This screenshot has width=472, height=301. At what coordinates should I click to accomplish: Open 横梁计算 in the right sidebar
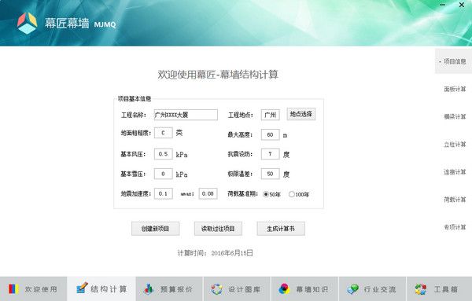[x=455, y=116]
